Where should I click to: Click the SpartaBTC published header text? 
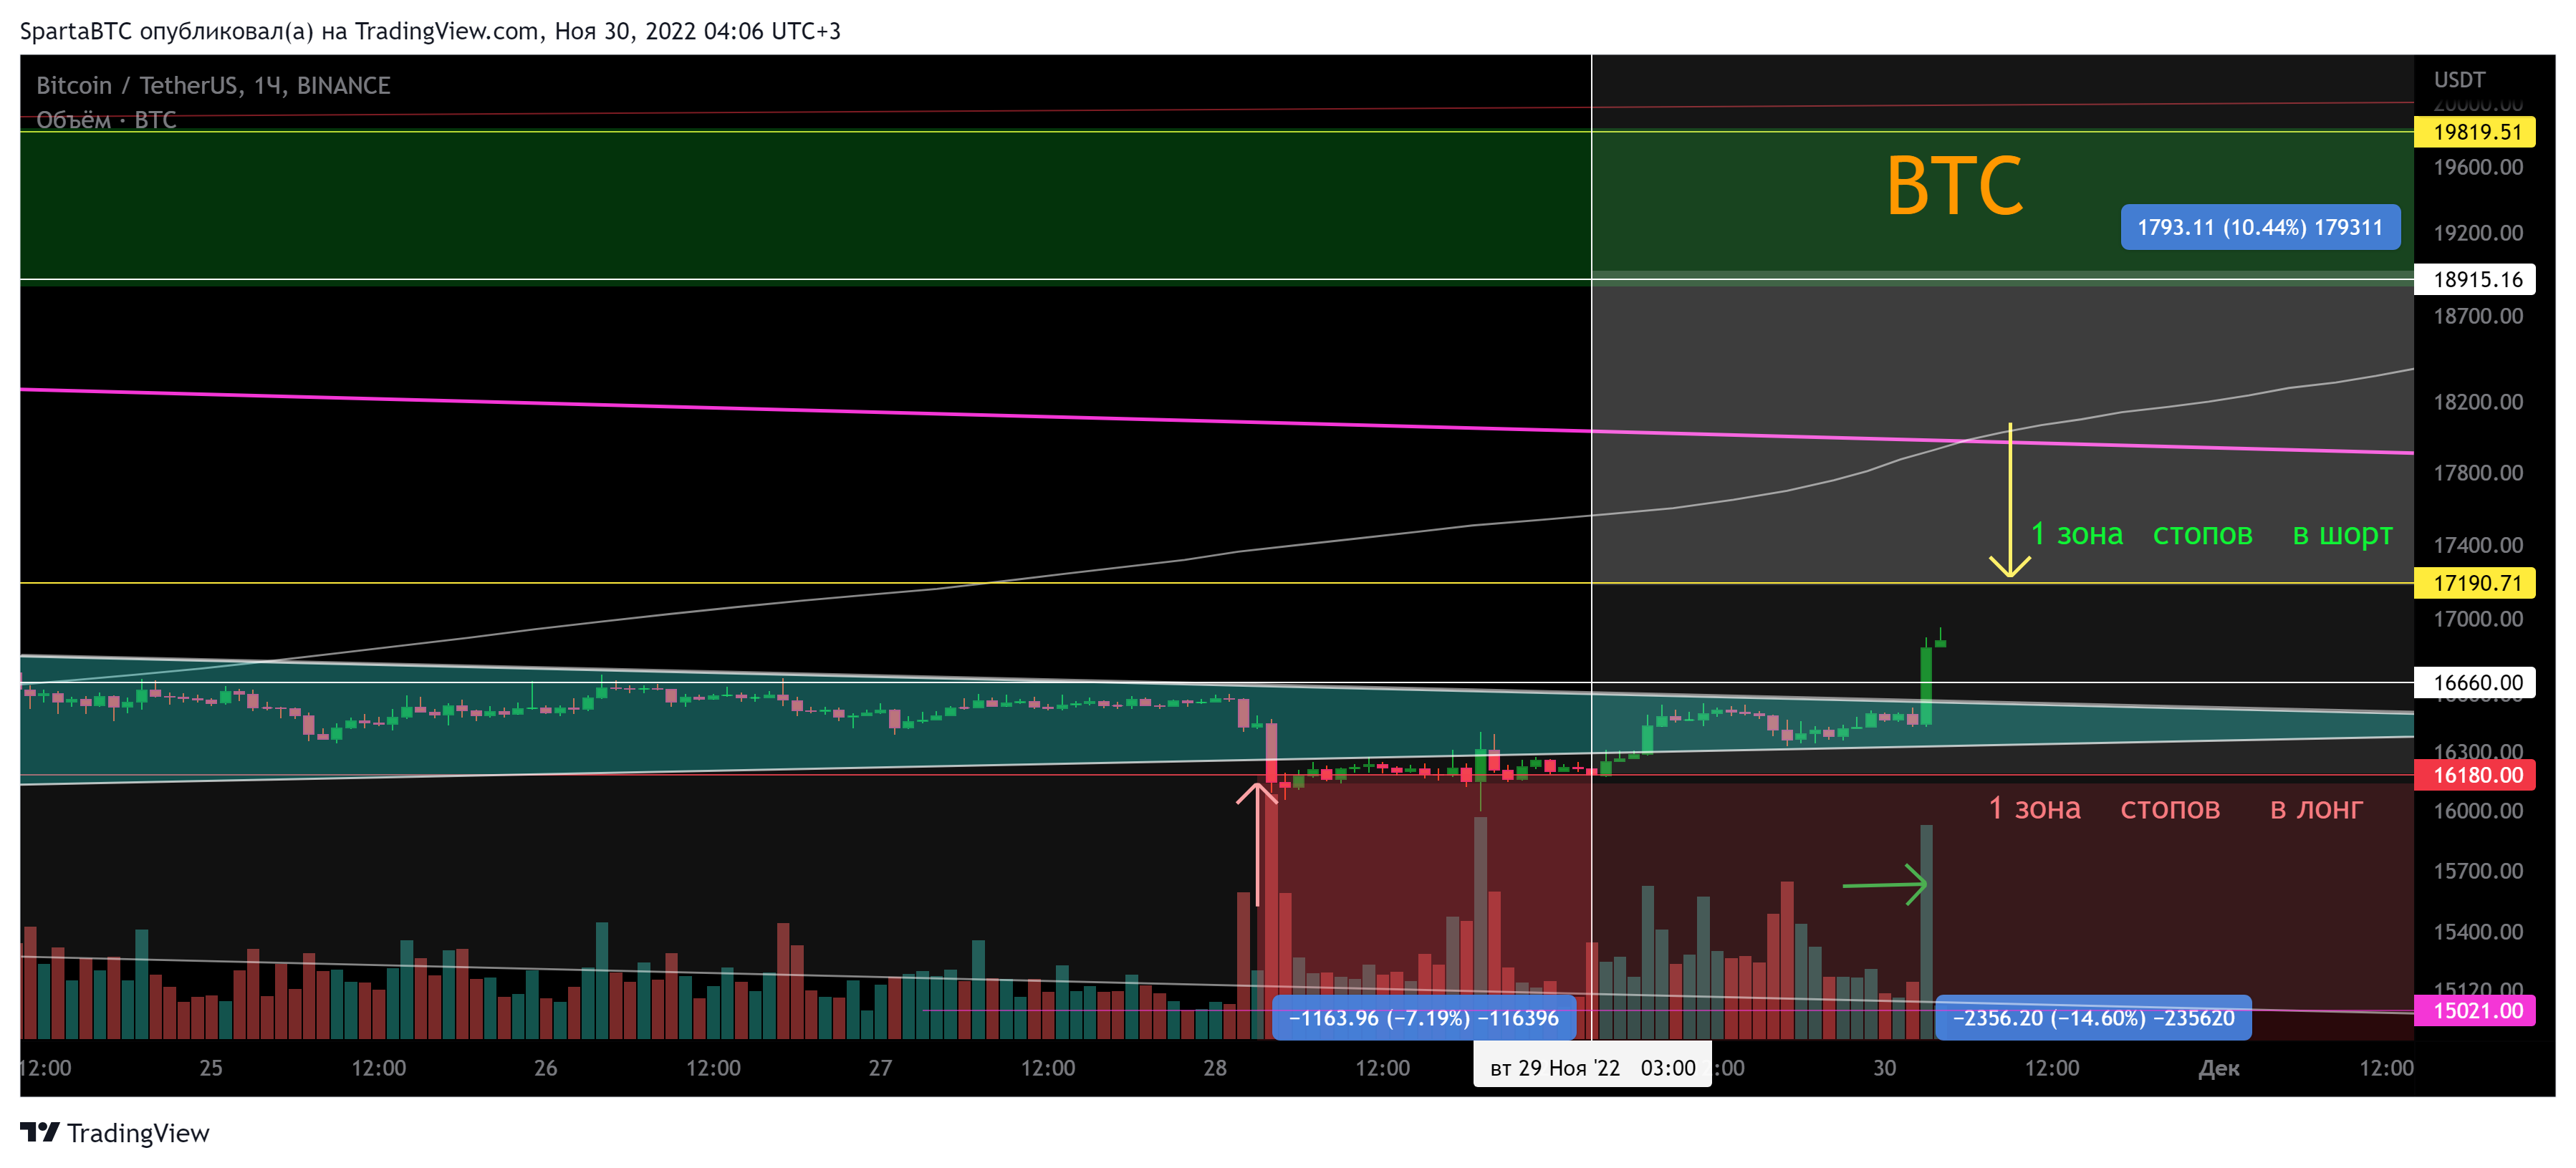click(x=430, y=31)
